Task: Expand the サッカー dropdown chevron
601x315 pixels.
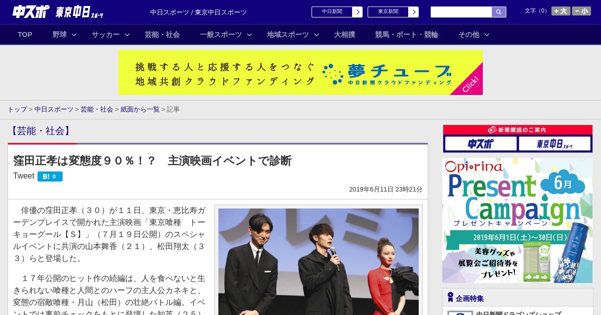Action: (x=127, y=35)
